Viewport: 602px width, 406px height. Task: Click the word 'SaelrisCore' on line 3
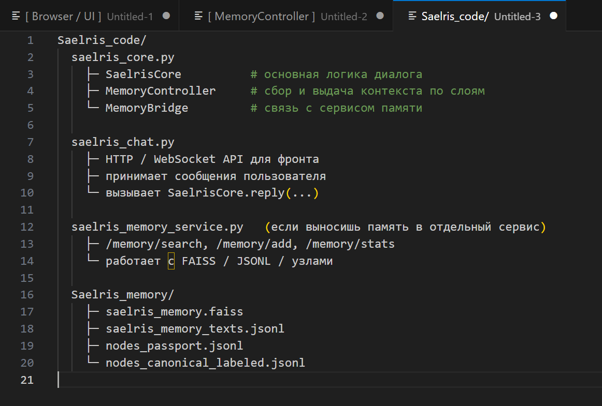click(143, 74)
